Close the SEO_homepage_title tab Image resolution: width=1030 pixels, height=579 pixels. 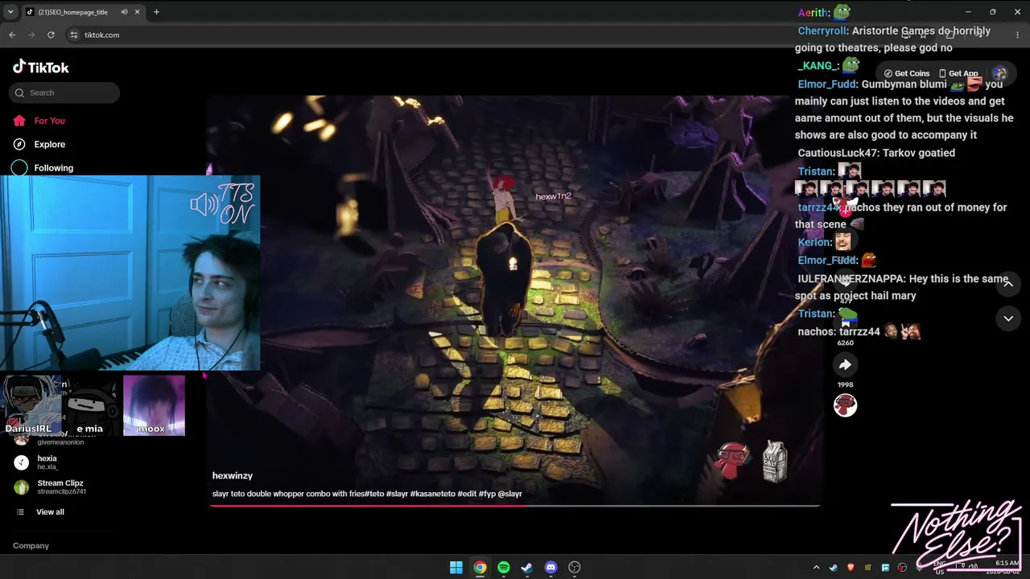tap(138, 12)
